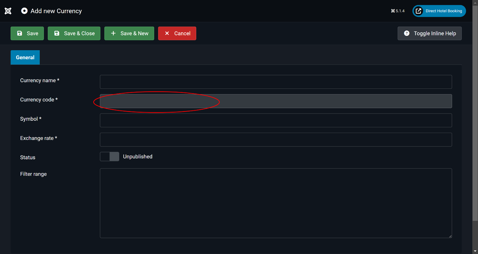Click the circle icon beside Add new Currency
This screenshot has height=254, width=478.
[x=24, y=11]
